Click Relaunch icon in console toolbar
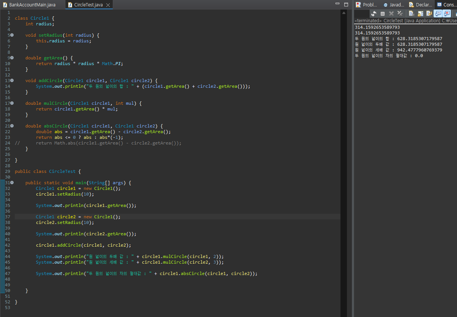457x317 pixels. click(374, 14)
